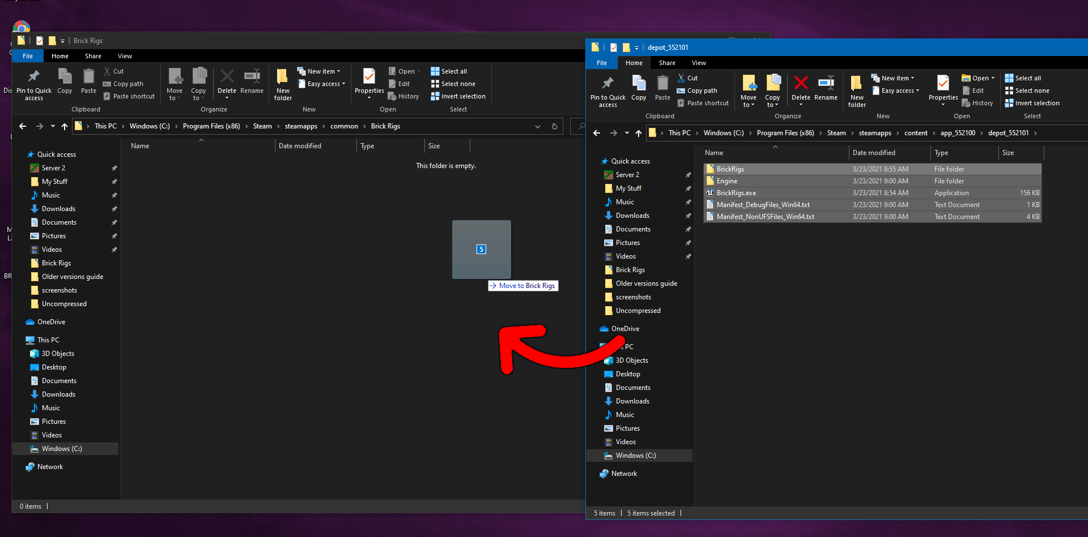
Task: Cut the selected files in depot_552101 window
Action: [x=687, y=78]
